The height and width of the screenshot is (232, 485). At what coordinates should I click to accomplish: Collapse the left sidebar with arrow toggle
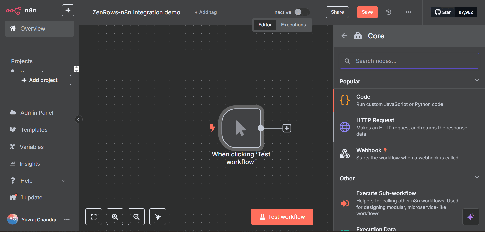pos(78,119)
